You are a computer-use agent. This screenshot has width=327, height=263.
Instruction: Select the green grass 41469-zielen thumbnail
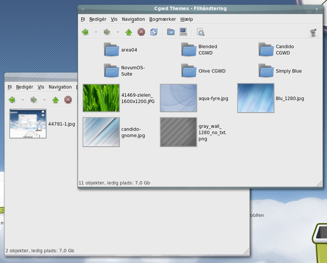pos(101,98)
